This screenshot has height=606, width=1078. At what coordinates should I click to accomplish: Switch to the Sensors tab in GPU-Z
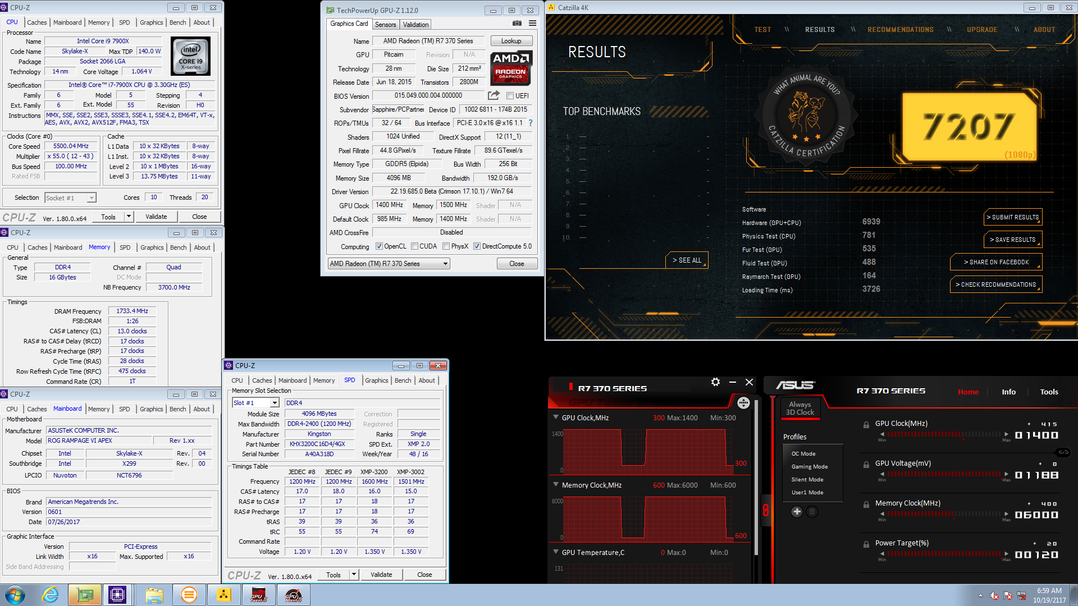385,24
